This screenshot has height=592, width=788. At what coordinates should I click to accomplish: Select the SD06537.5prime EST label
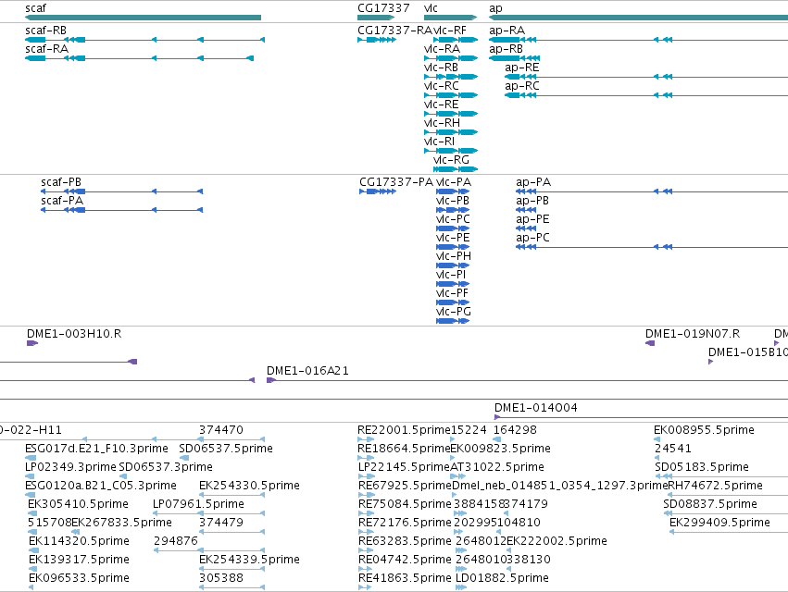[226, 449]
